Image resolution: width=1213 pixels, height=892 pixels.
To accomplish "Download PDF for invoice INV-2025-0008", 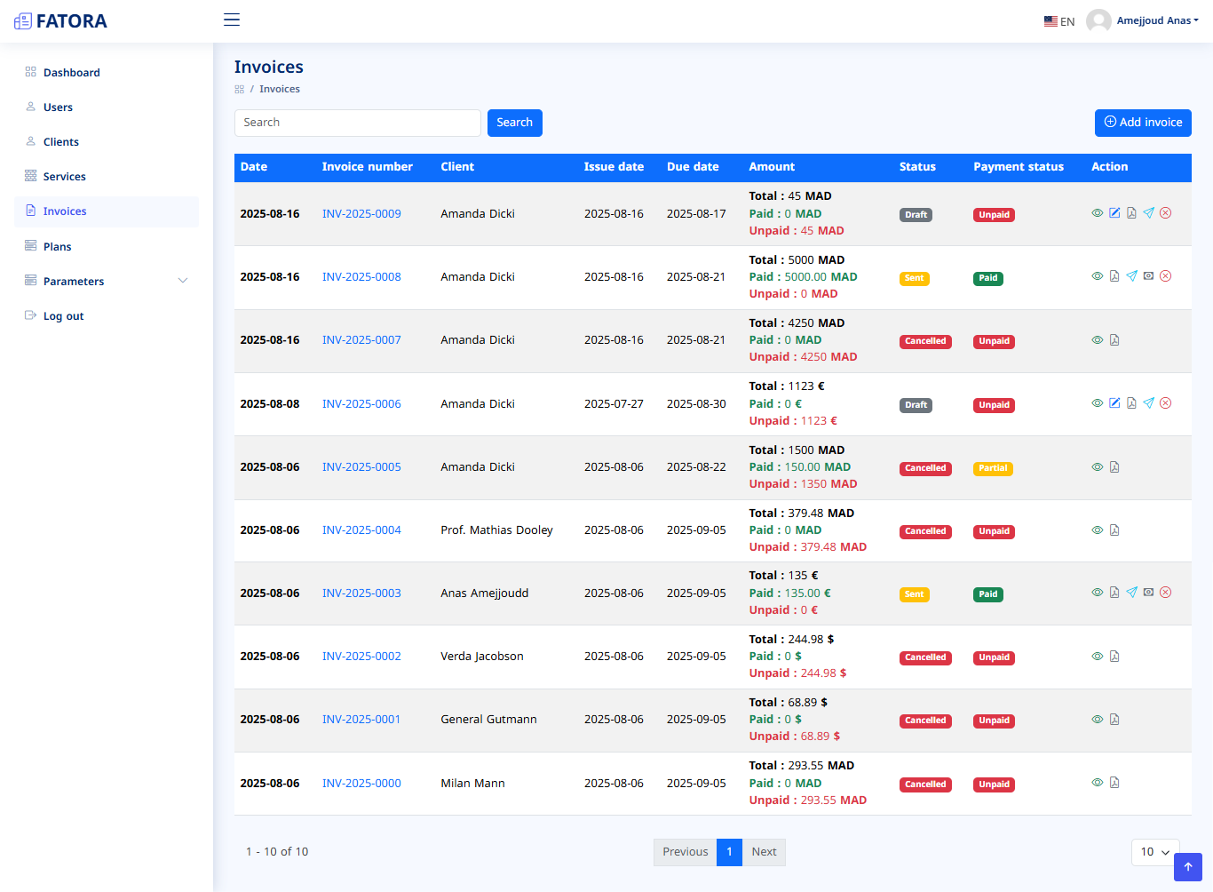I will click(x=1114, y=276).
